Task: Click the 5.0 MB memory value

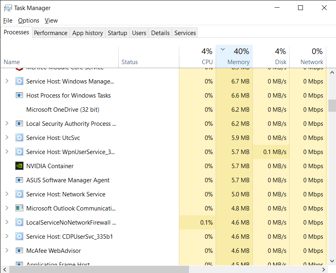Action: click(x=240, y=194)
